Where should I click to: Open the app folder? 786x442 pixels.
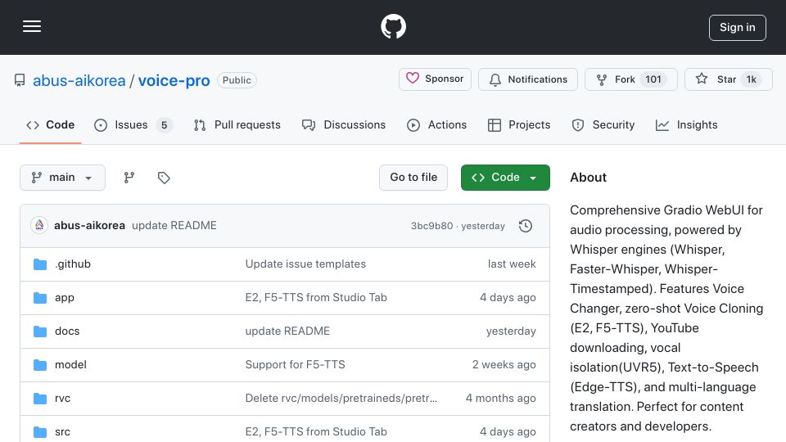(x=64, y=298)
